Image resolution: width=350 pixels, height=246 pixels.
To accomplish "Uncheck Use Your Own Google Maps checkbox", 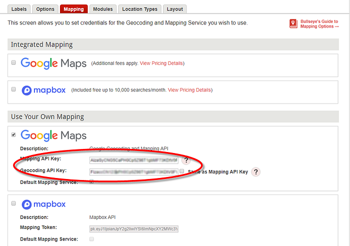I will point(13,134).
